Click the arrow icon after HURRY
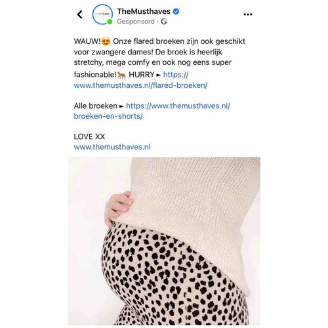Screen dimensions: 328x328 coord(159,75)
